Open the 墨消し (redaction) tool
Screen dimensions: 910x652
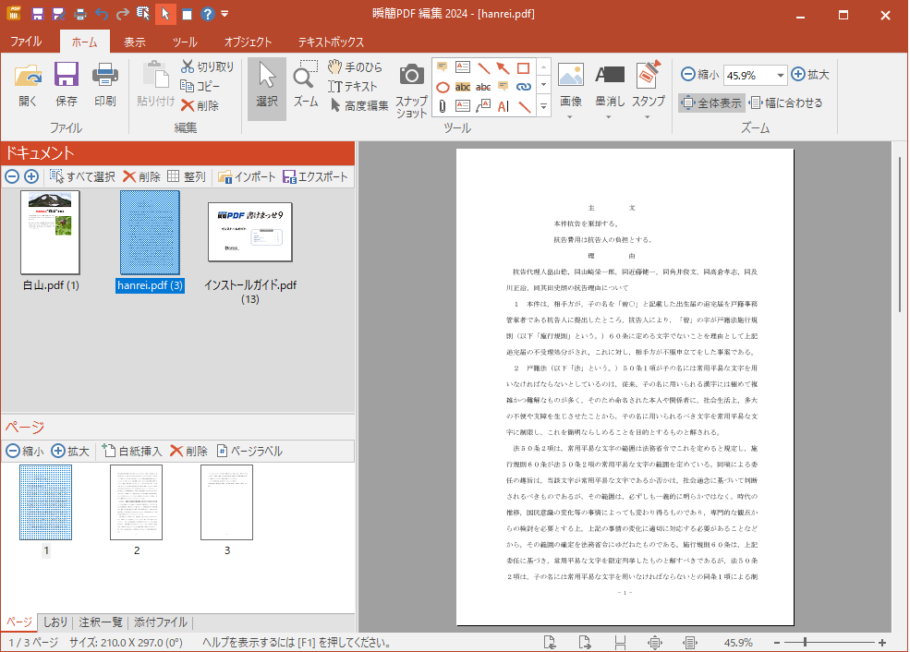[x=609, y=83]
